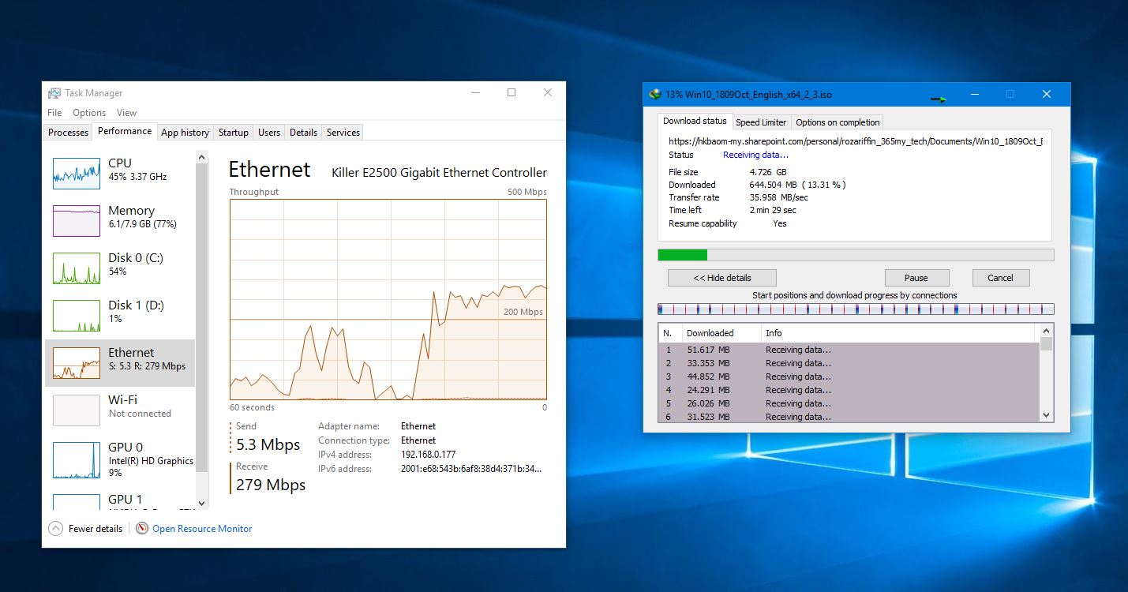This screenshot has width=1128, height=592.
Task: Switch to the Performance tab
Action: click(125, 131)
